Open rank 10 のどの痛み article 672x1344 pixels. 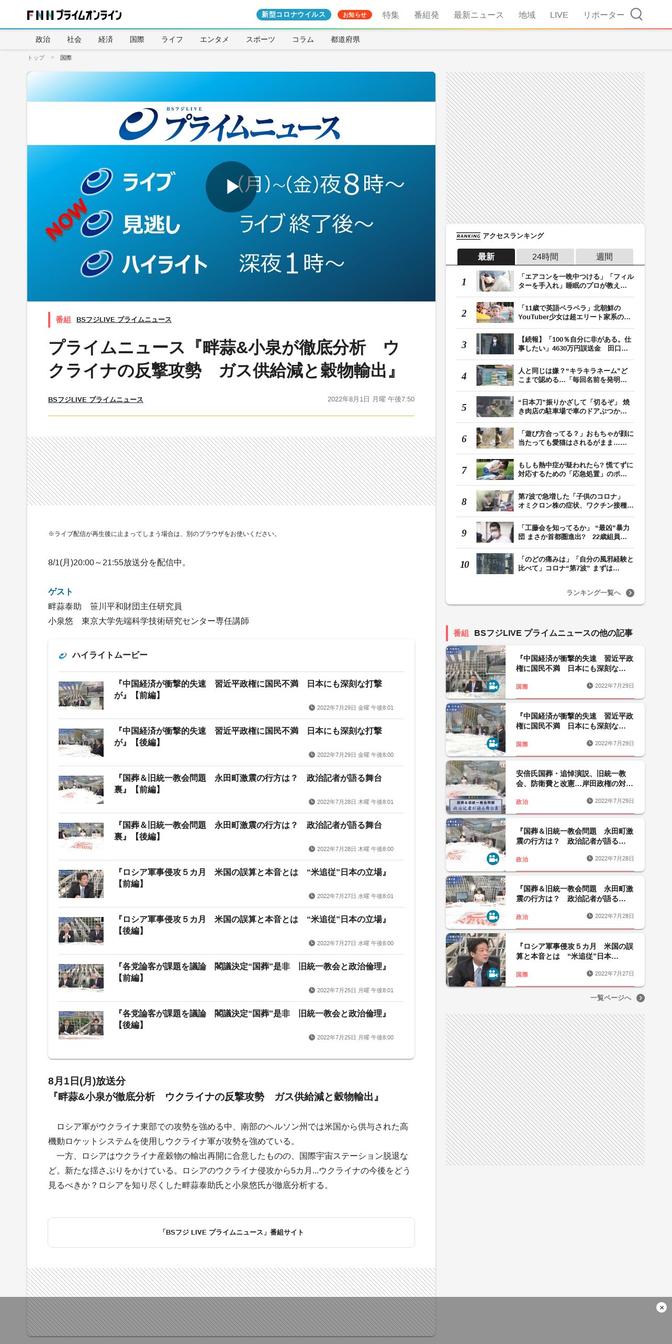545,564
